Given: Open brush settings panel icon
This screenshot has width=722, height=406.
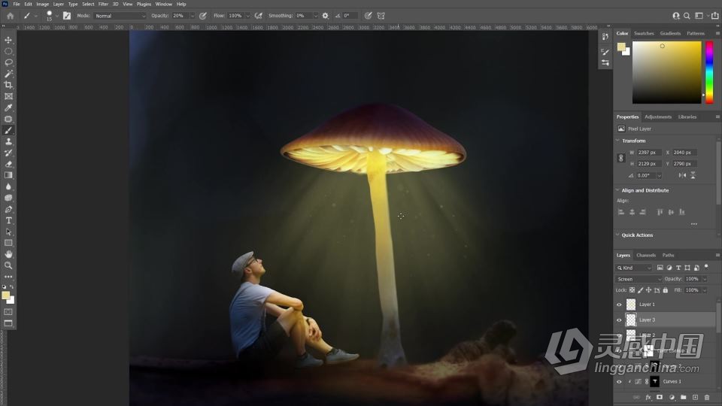Looking at the screenshot, I should pos(67,16).
